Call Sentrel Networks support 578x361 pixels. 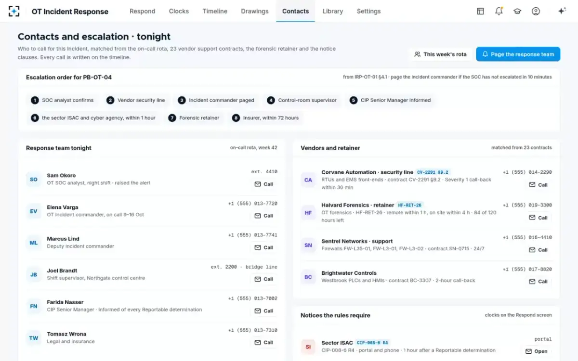(x=538, y=250)
